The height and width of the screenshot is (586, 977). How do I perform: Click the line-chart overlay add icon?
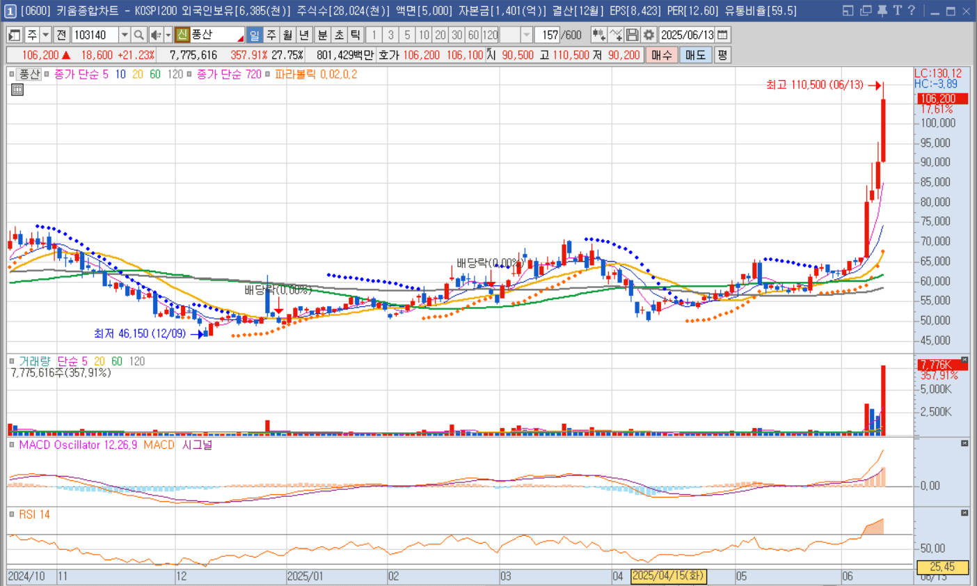coord(615,35)
